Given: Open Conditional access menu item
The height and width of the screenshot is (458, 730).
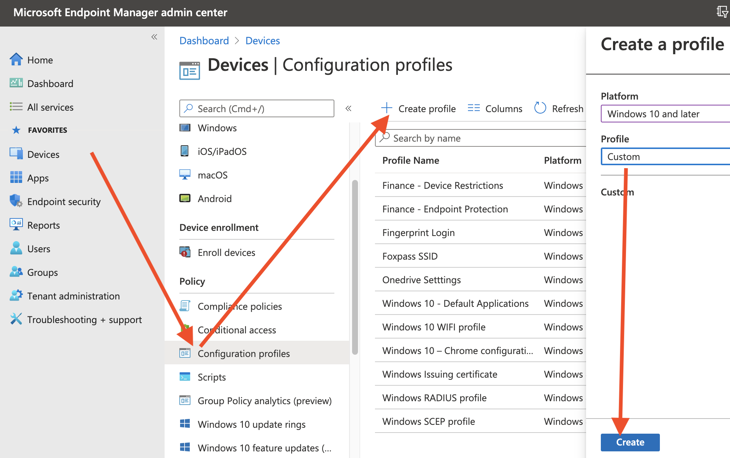Looking at the screenshot, I should click(x=237, y=330).
